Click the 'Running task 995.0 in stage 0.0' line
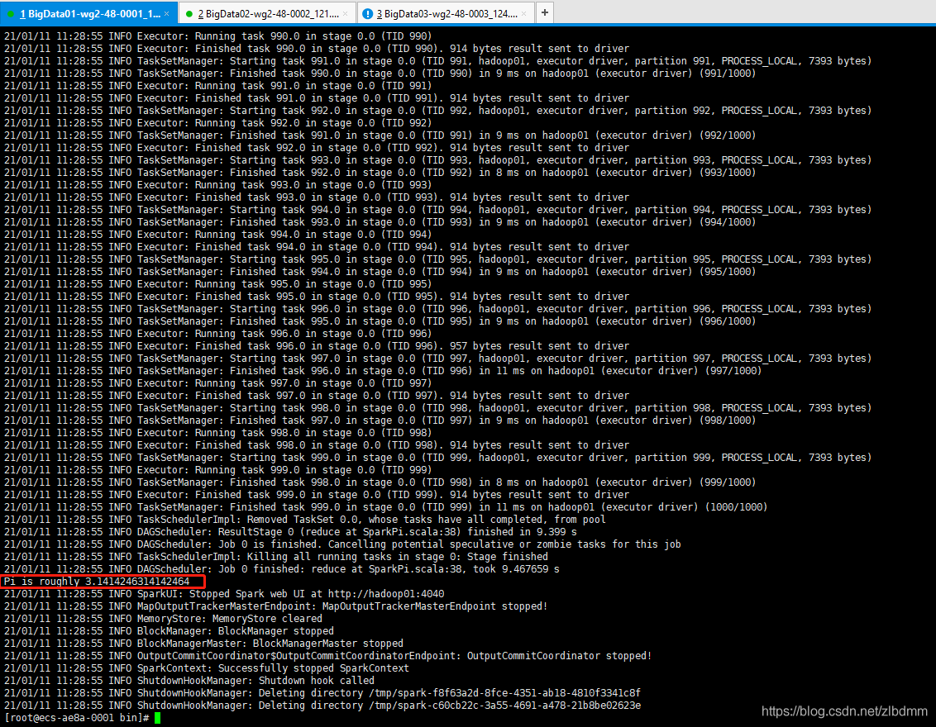Viewport: 936px width, 727px height. 217,284
